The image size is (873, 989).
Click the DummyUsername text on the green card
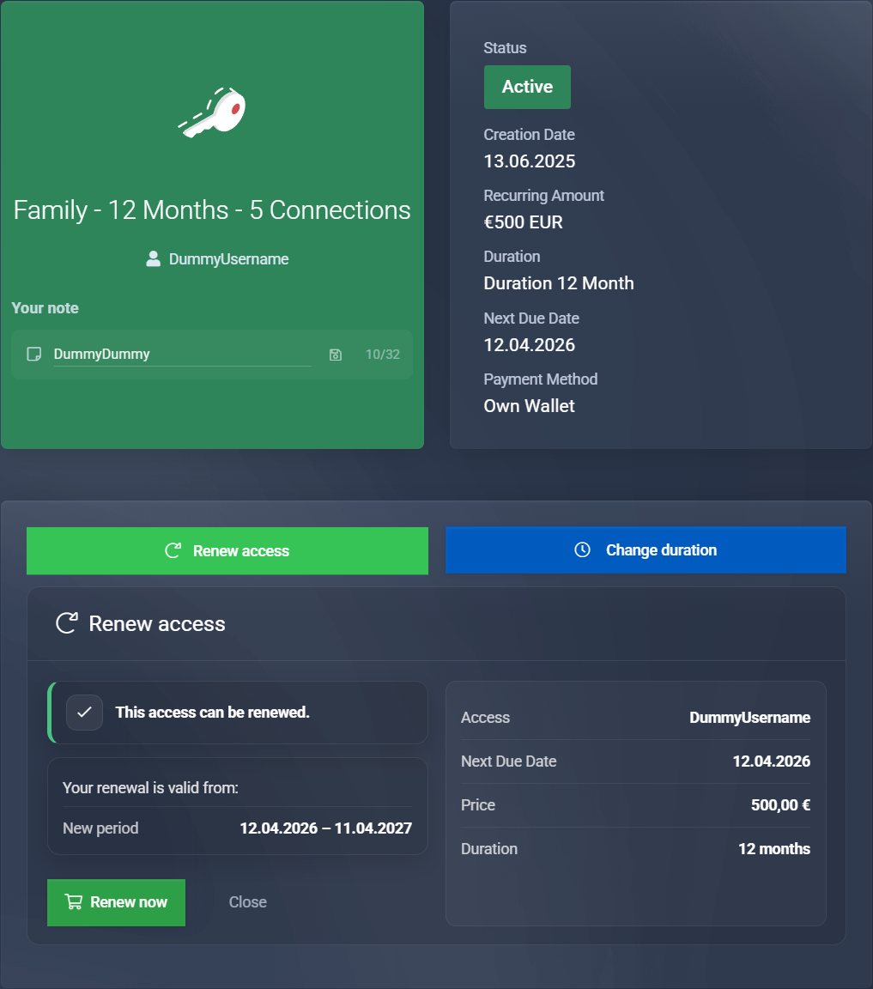coord(229,259)
